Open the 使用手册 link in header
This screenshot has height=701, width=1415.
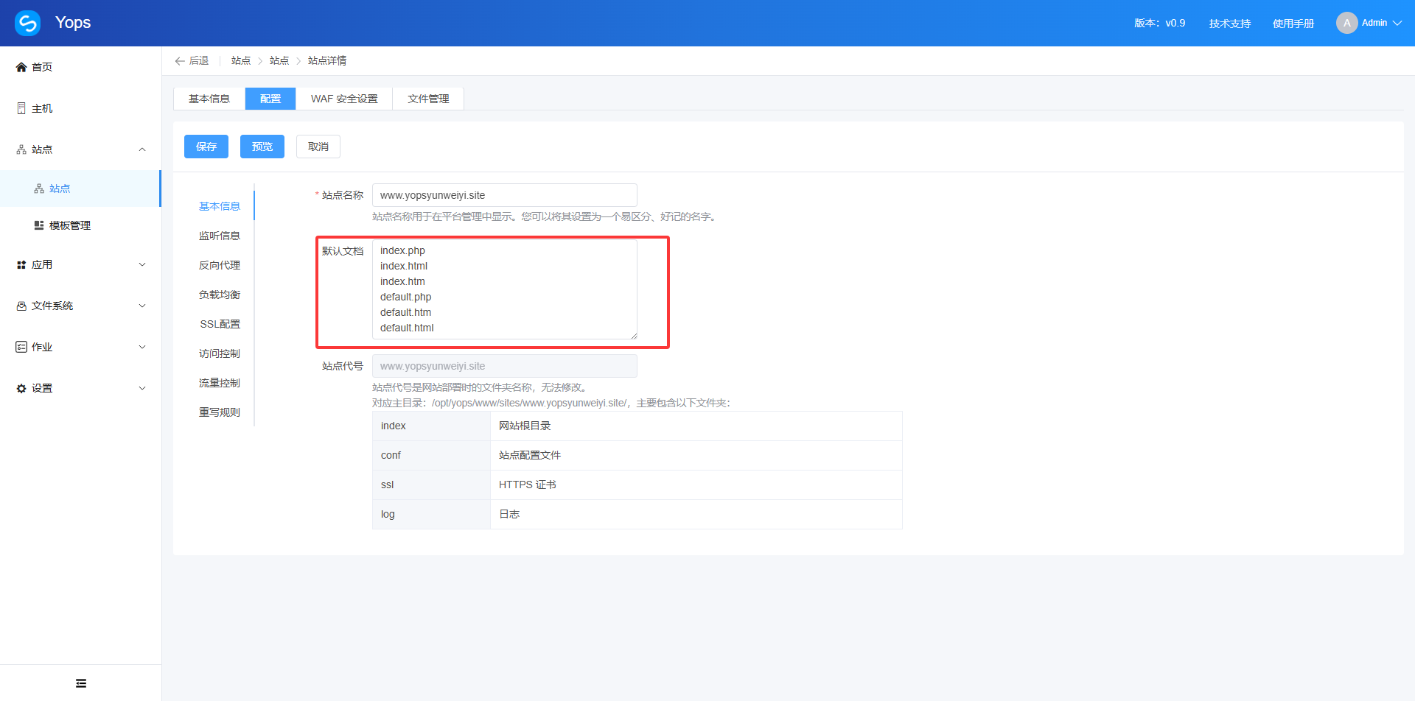(1293, 24)
